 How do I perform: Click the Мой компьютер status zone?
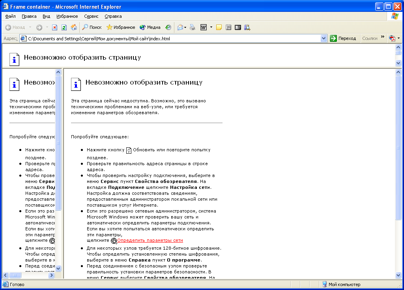(341, 284)
